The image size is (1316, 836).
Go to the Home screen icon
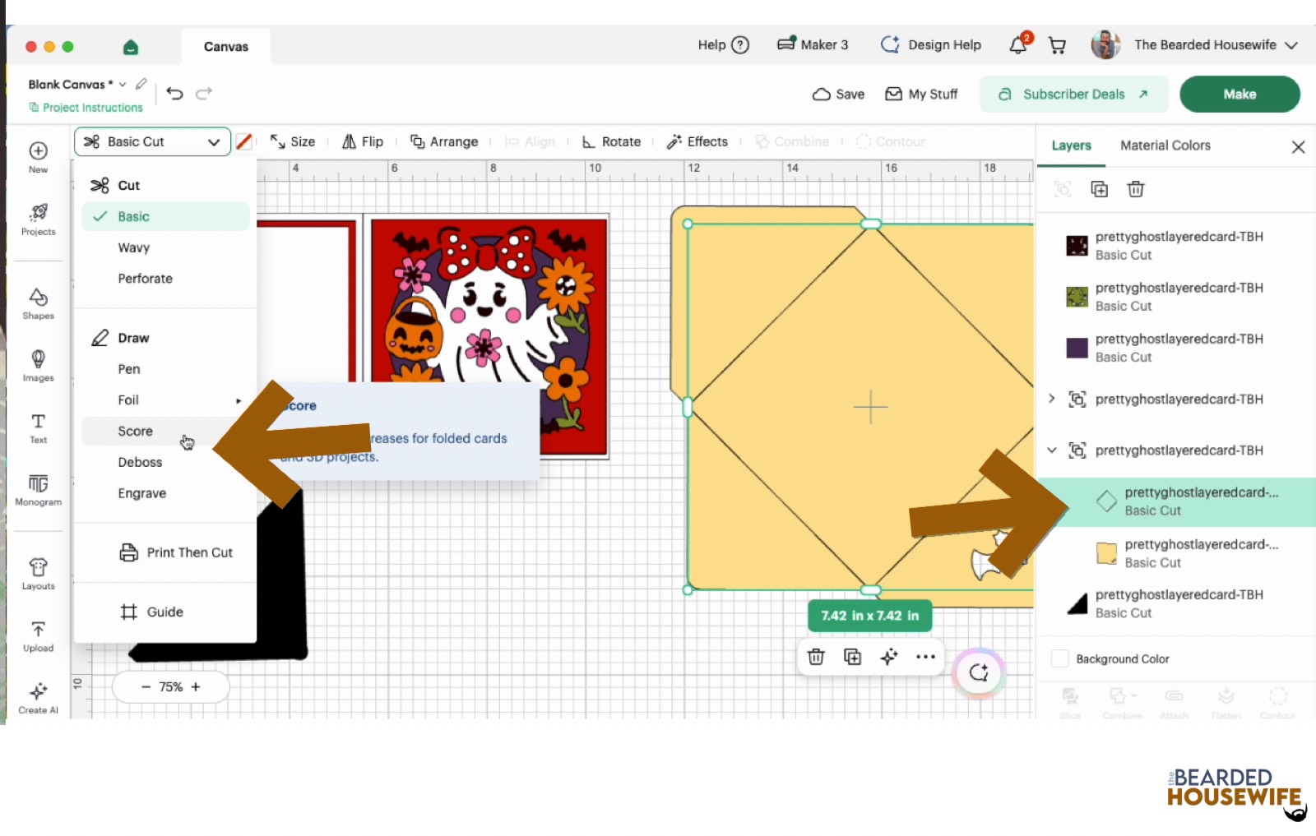[x=130, y=47]
